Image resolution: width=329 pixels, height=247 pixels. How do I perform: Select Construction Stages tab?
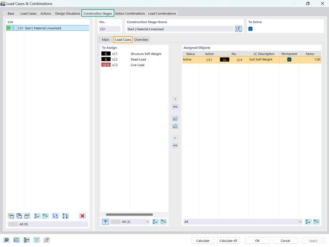97,13
